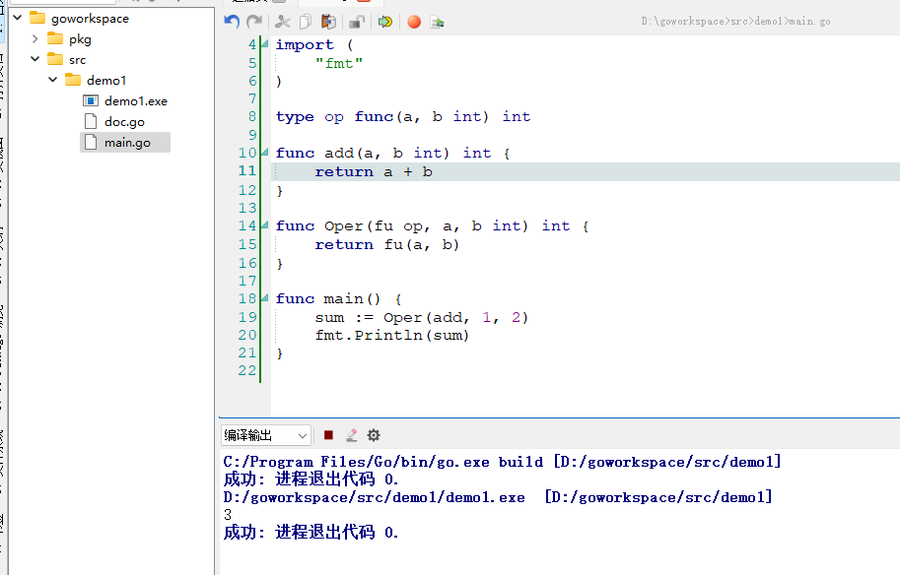Viewport: 900px width, 575px height.
Task: Click the 'type op func(a, b int) int' line
Action: [x=403, y=117]
